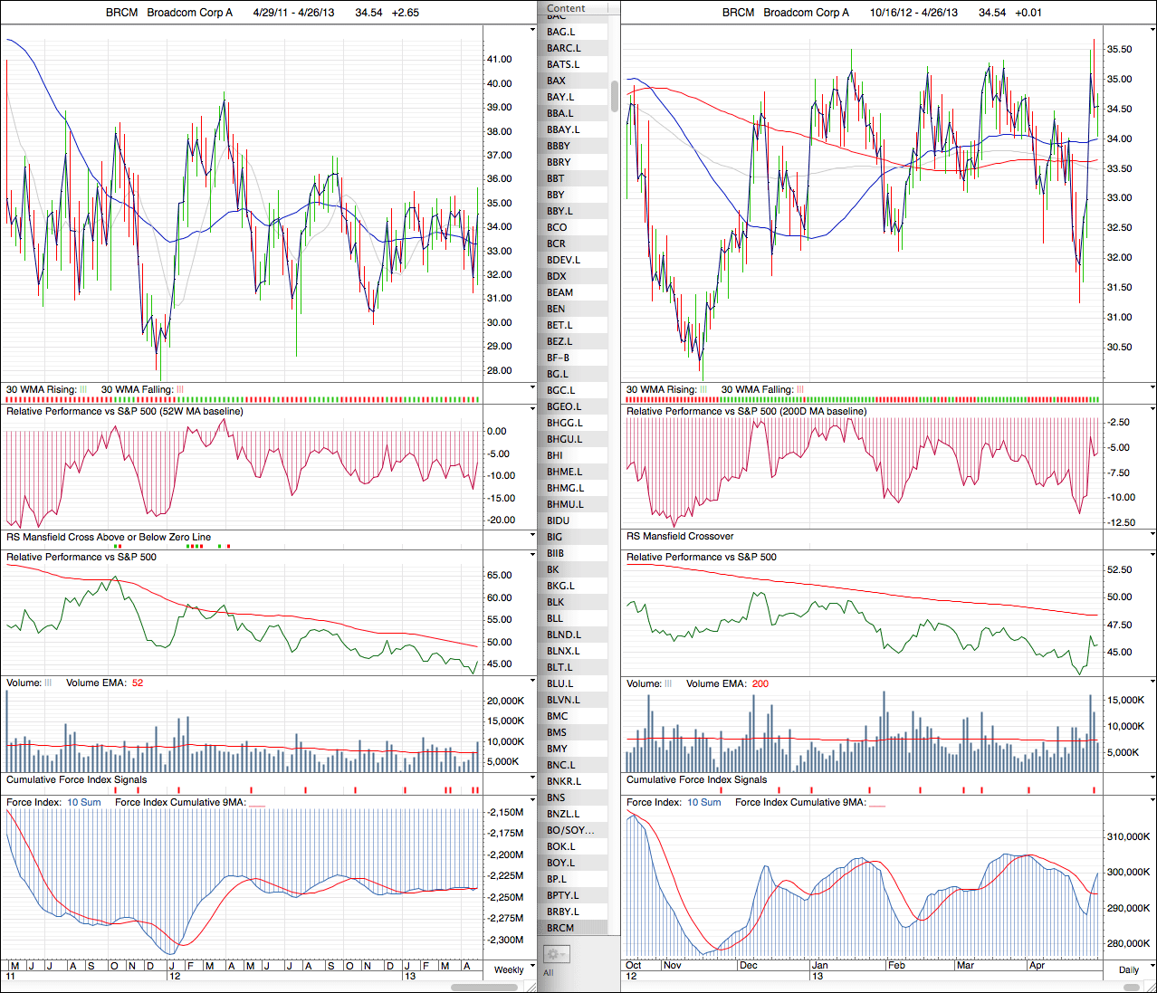Open menu arrow for weekly Cumulative Force Index Signals
The image size is (1157, 993).
point(532,779)
